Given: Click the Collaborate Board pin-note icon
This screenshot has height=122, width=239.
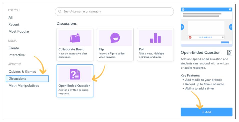Looking at the screenshot, I should tap(75, 38).
